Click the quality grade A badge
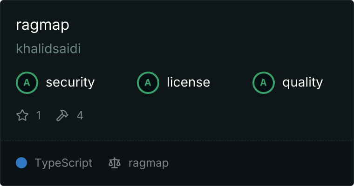Image resolution: width=354 pixels, height=186 pixels. tap(264, 83)
